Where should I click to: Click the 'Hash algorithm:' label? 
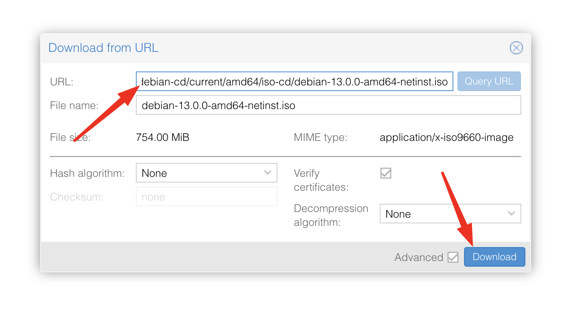point(87,173)
